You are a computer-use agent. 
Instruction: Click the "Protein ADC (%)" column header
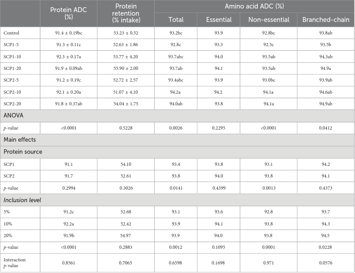68,13
